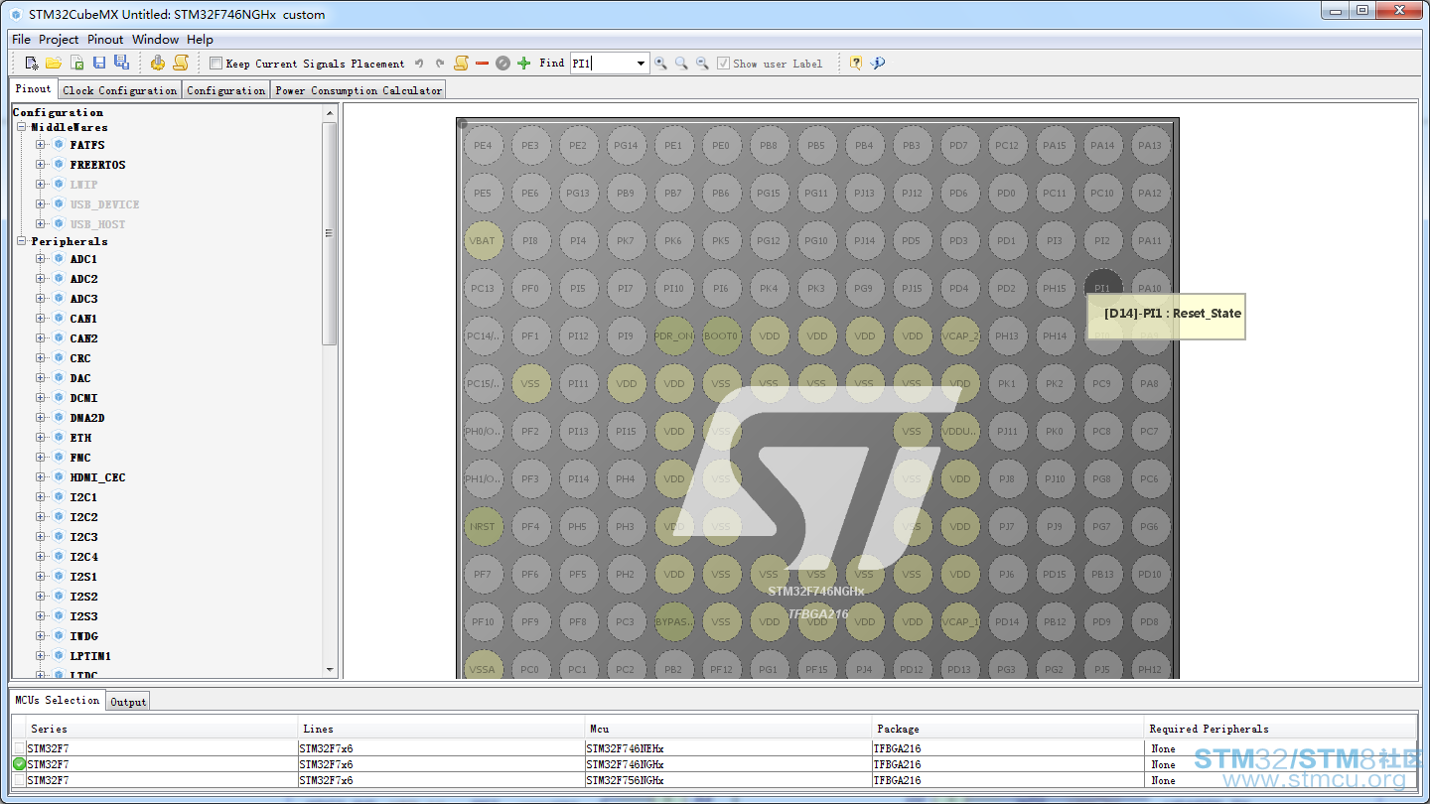Show the Output tab in the bottom panel
Viewport: 1430px width, 804px height.
tap(128, 702)
